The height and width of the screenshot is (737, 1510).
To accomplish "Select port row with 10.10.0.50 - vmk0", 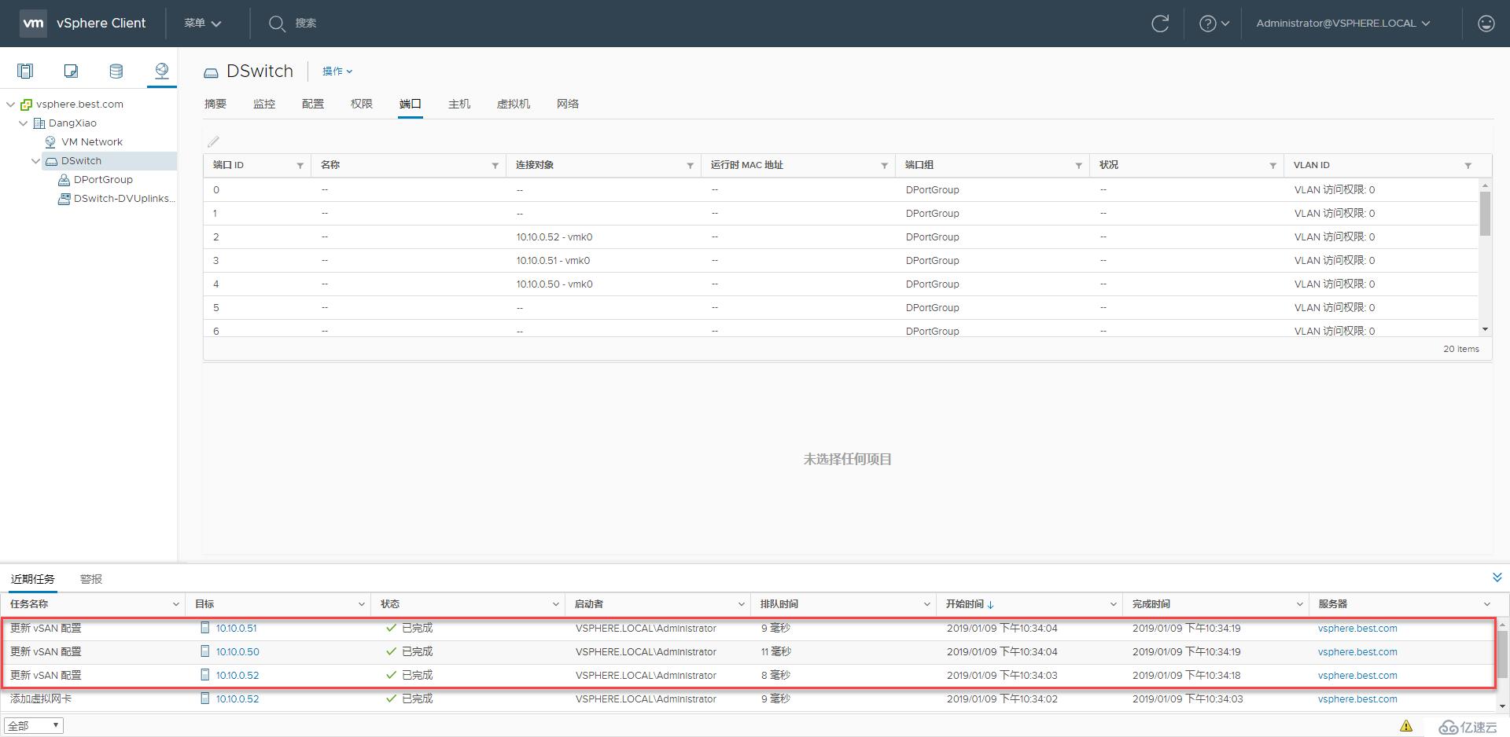I will tap(842, 284).
